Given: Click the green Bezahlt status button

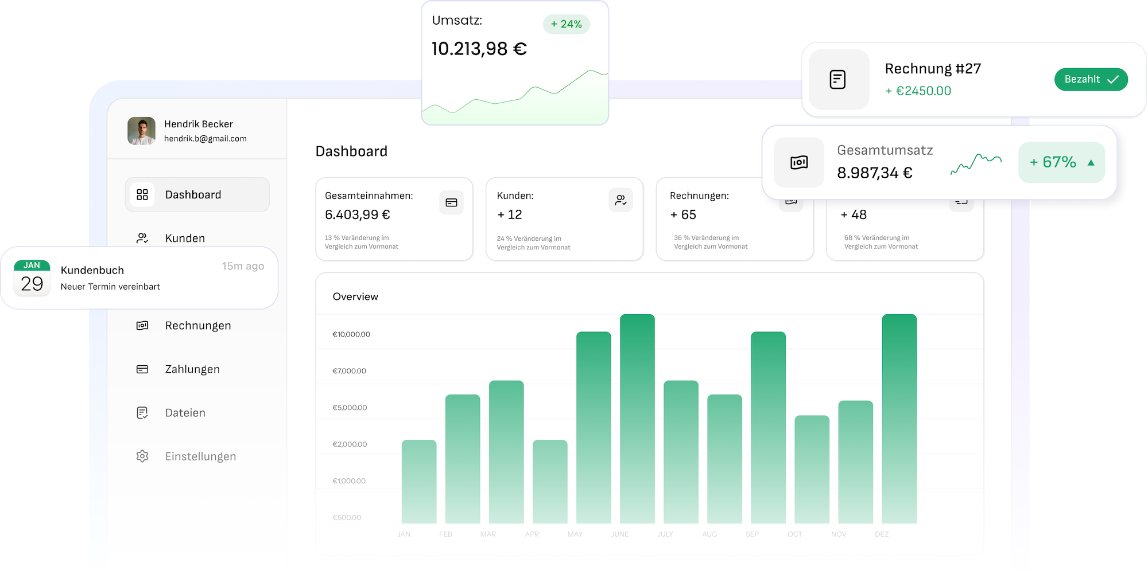Looking at the screenshot, I should [x=1091, y=80].
